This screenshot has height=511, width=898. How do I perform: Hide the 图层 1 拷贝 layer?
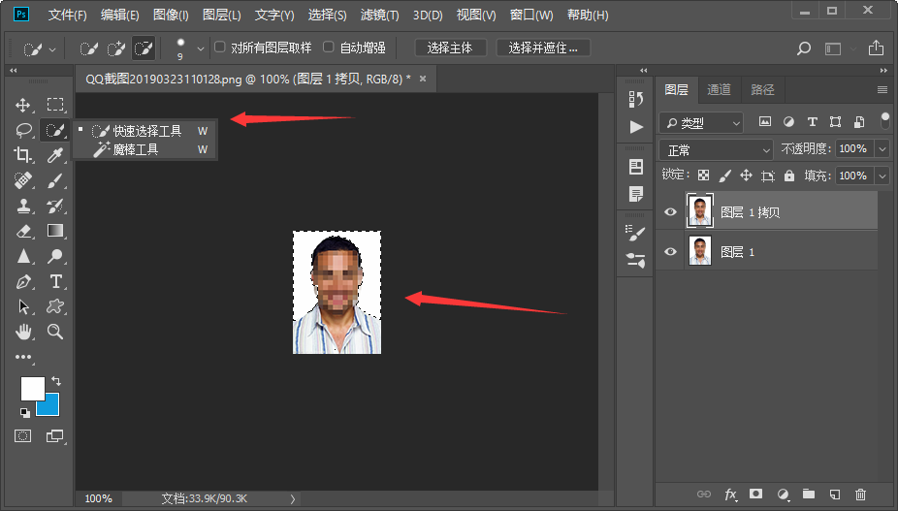(670, 212)
